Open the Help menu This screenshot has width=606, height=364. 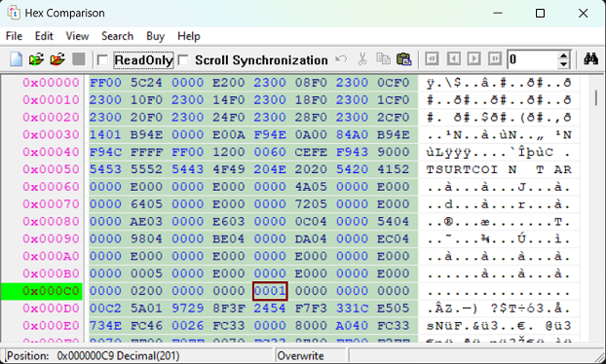[x=189, y=36]
